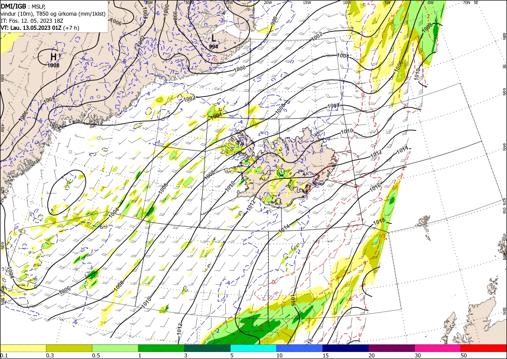The width and height of the screenshot is (507, 359).
Task: Click the light green 0.5 mm legend swatch
Action: 115,348
